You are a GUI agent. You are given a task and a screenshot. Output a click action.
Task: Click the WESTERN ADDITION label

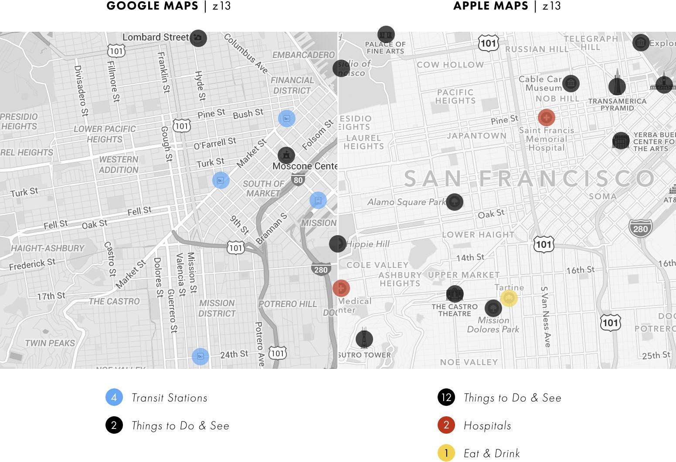(x=119, y=165)
